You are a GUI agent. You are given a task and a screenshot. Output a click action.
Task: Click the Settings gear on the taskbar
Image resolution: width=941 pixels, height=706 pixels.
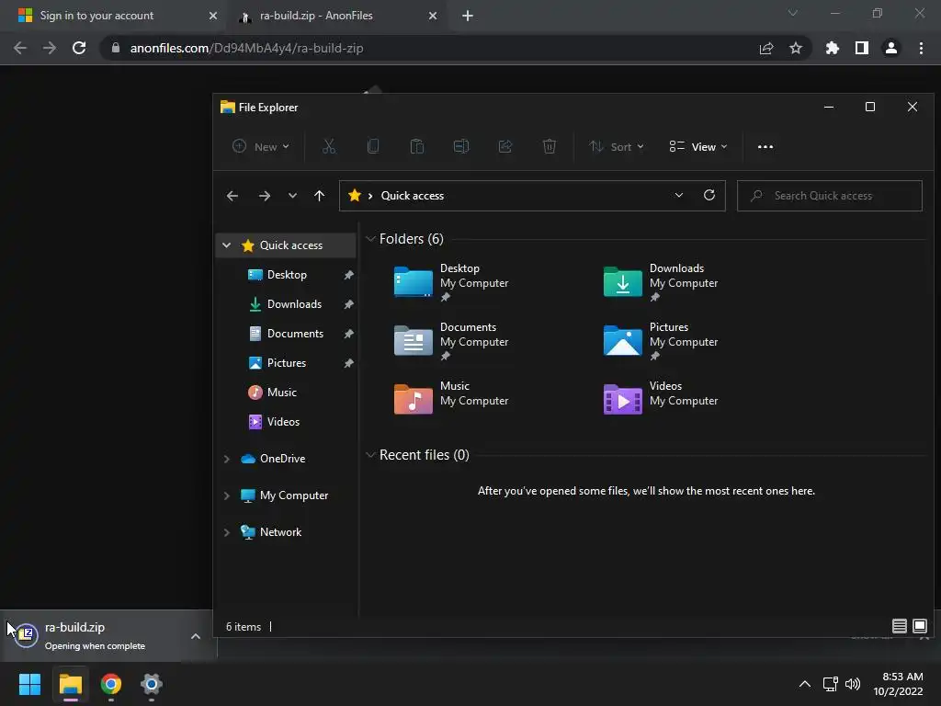(152, 684)
